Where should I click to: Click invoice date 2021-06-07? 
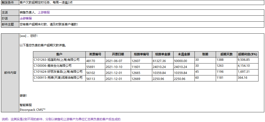[x=114, y=61]
